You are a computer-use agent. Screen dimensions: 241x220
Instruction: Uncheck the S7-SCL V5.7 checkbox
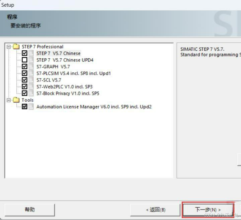pos(24,80)
